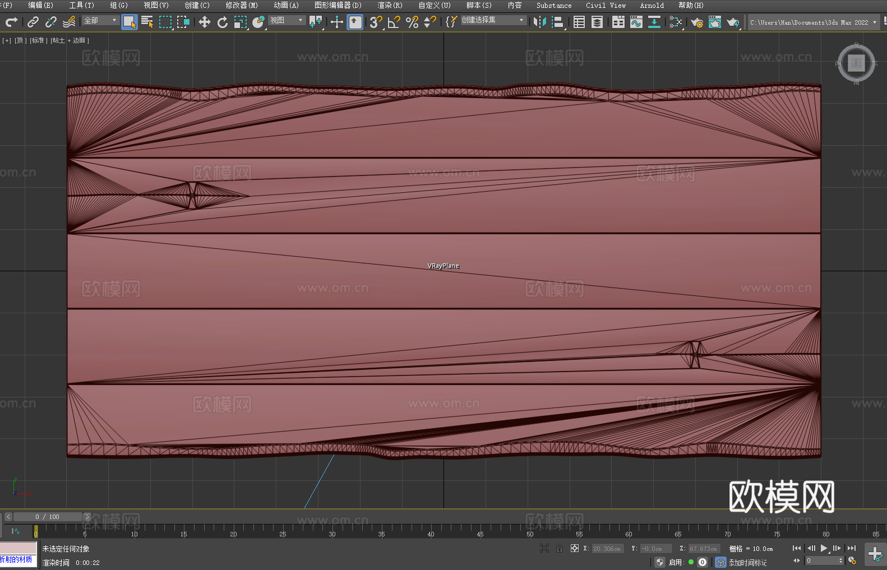Click the Align tool icon
The width and height of the screenshot is (887, 570).
click(x=558, y=22)
